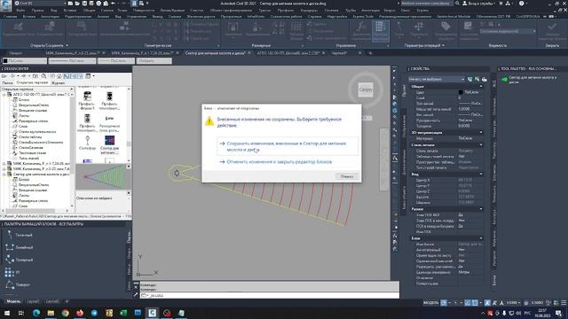Click the Сектор для метания block thumbnail

coord(109,144)
